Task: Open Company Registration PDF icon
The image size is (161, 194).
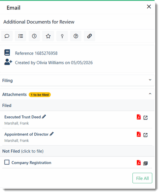Action: click(x=139, y=162)
